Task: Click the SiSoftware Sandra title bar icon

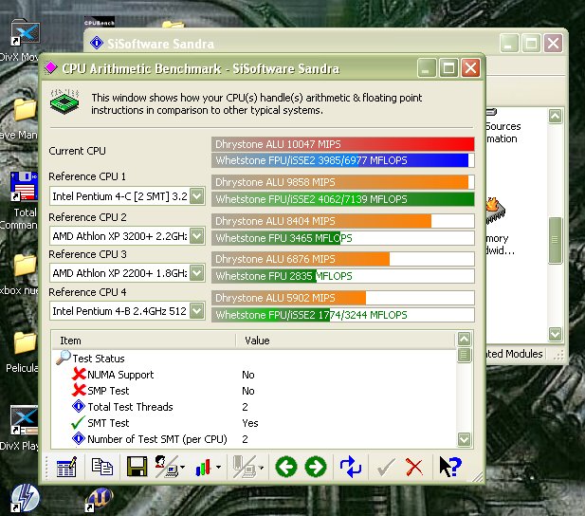Action: point(97,43)
